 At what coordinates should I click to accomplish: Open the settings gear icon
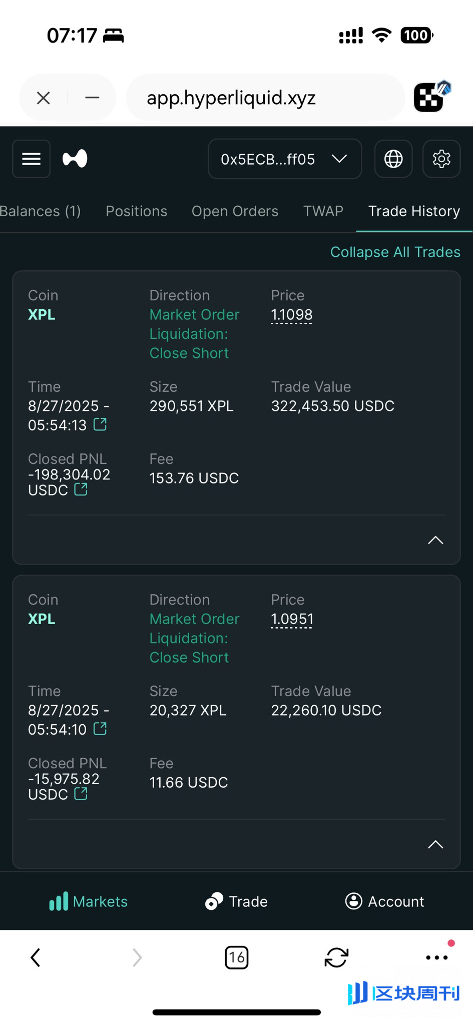coord(441,159)
